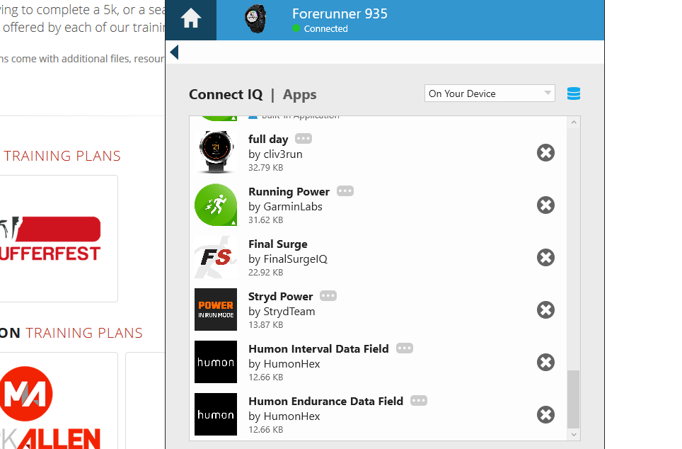Click the Stryd Power title text
This screenshot has width=682, height=449.
pos(281,296)
